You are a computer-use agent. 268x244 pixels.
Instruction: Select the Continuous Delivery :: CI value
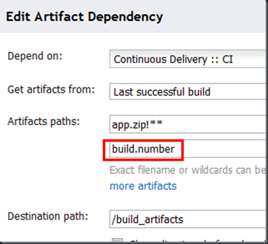(x=174, y=59)
